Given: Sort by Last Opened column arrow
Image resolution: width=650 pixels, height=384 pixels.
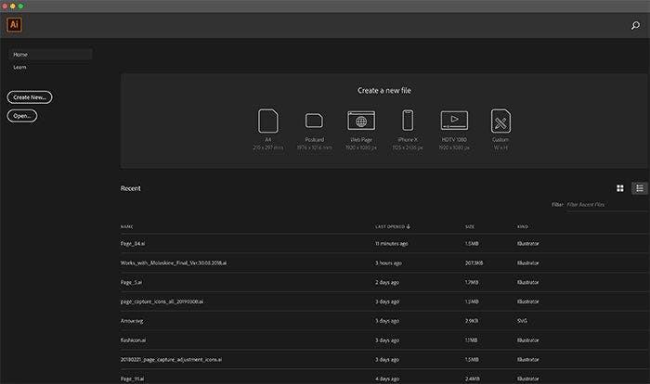Looking at the screenshot, I should point(409,226).
